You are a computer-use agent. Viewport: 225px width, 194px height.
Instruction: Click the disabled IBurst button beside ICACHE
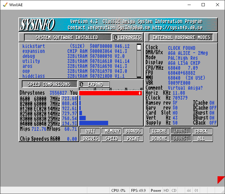(x=181, y=131)
